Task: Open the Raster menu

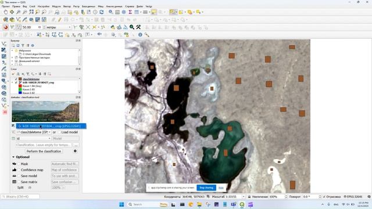Action: (76, 6)
